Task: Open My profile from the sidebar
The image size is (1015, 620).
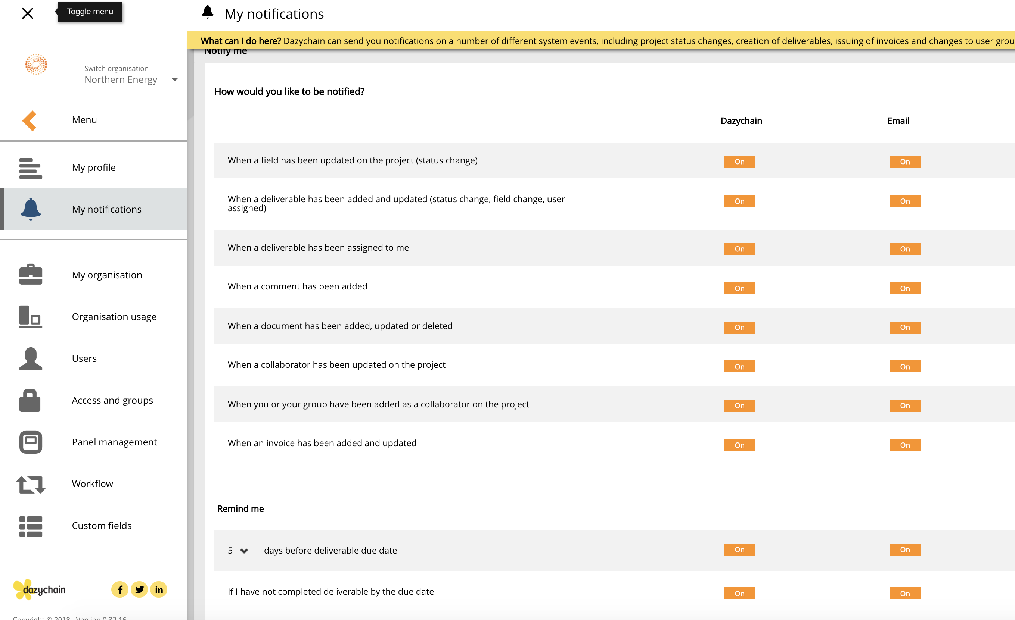Action: (x=93, y=167)
